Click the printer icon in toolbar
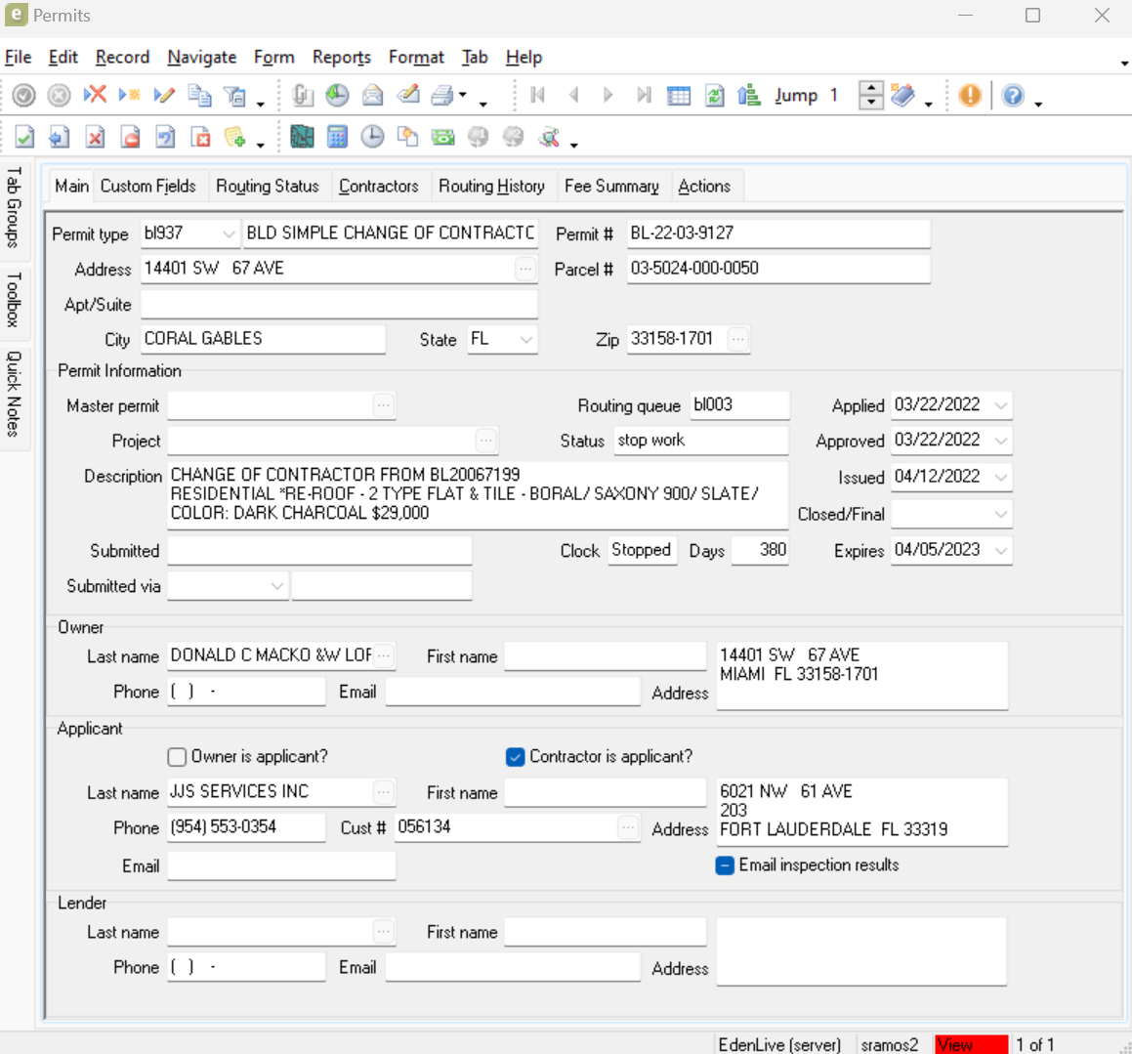Viewport: 1132px width, 1054px height. tap(442, 95)
